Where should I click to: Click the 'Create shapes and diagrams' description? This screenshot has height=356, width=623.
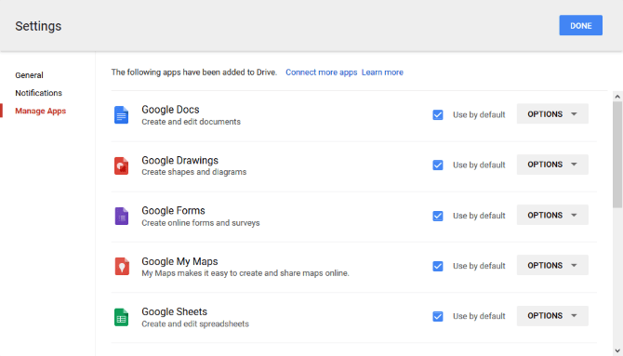click(x=194, y=172)
